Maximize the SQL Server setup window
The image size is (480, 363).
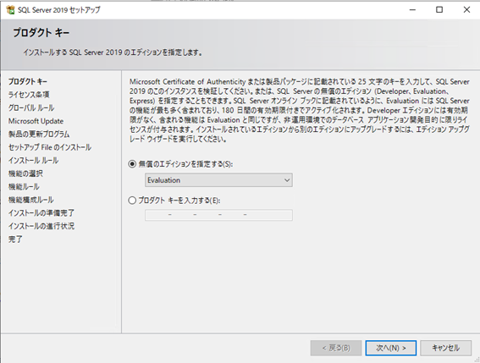click(439, 10)
